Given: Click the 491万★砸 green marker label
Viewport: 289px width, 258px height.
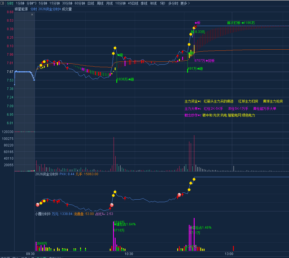Looking at the screenshot, I should tap(195, 69).
